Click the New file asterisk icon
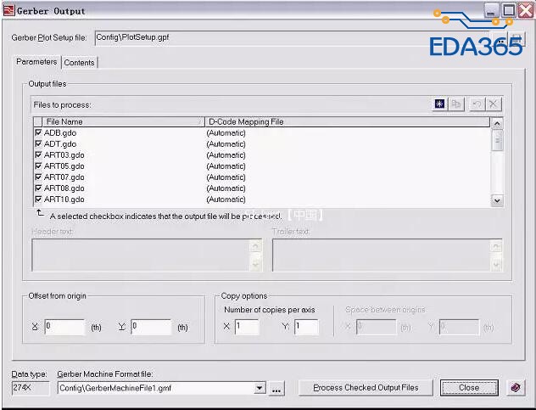Viewport: 536px width, 410px height. [x=439, y=104]
